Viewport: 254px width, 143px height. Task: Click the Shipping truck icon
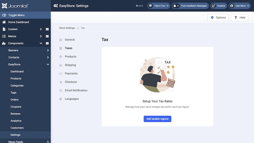coord(61,65)
